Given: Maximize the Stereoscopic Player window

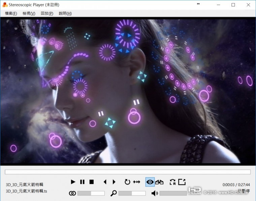Looking at the screenshot, I should (233, 5).
